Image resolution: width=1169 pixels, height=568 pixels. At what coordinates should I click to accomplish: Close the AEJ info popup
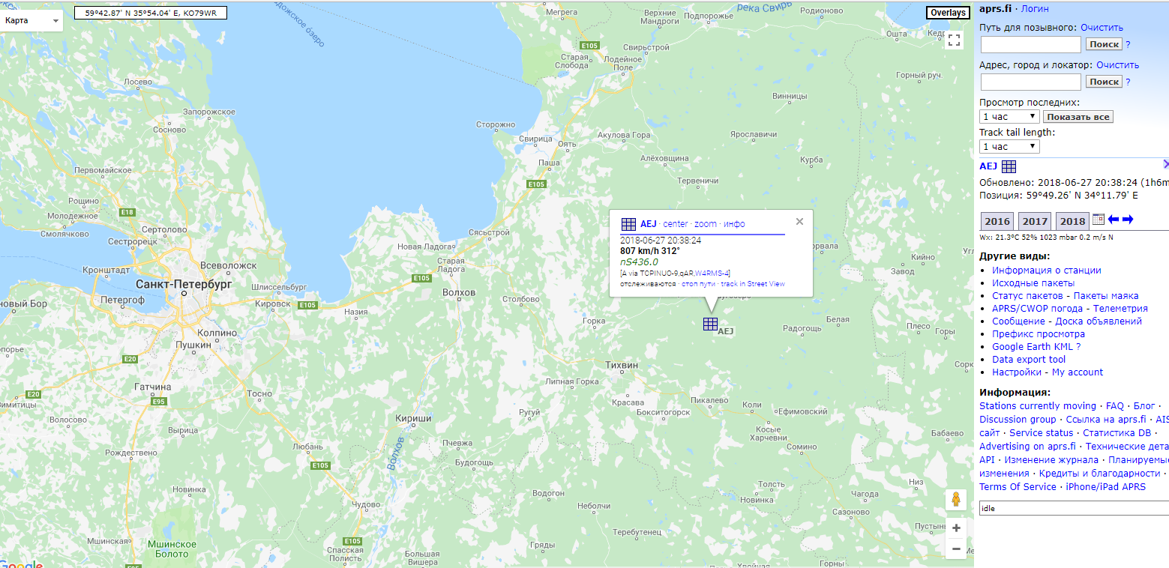pos(799,221)
